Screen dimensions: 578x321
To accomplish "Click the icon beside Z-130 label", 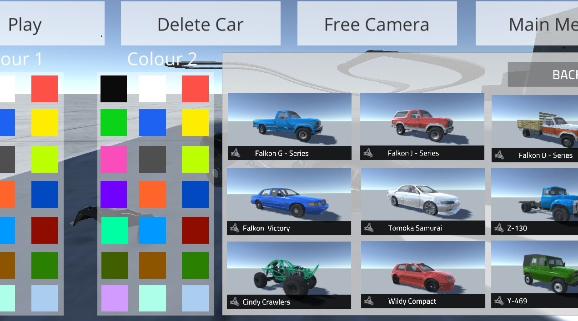I will pyautogui.click(x=499, y=228).
